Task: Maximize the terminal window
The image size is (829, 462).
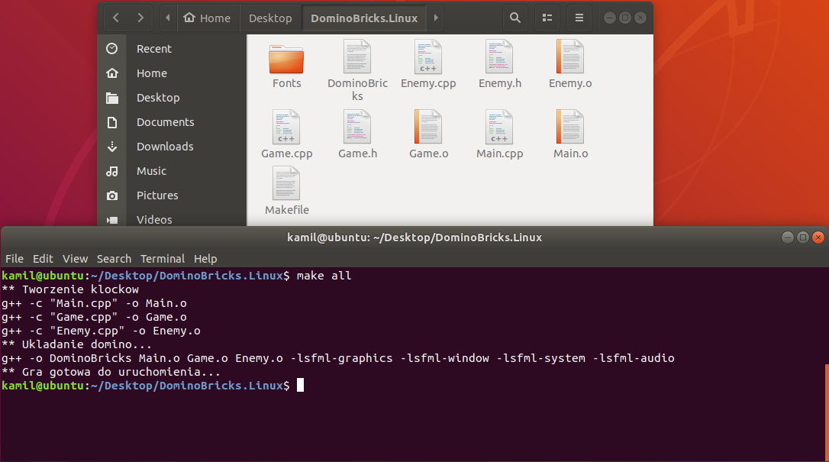Action: tap(802, 237)
